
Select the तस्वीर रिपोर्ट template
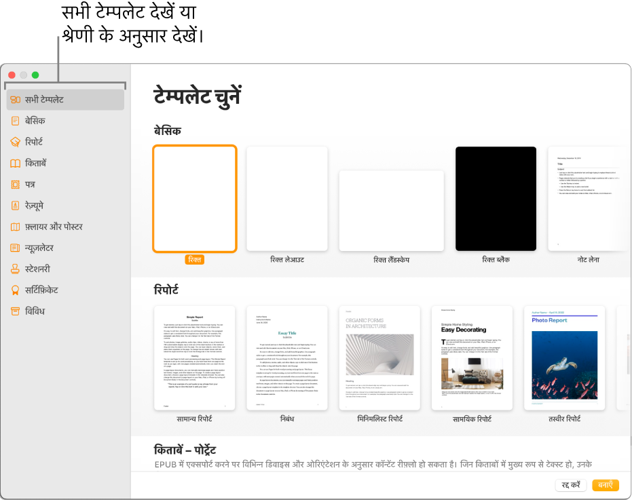click(565, 358)
